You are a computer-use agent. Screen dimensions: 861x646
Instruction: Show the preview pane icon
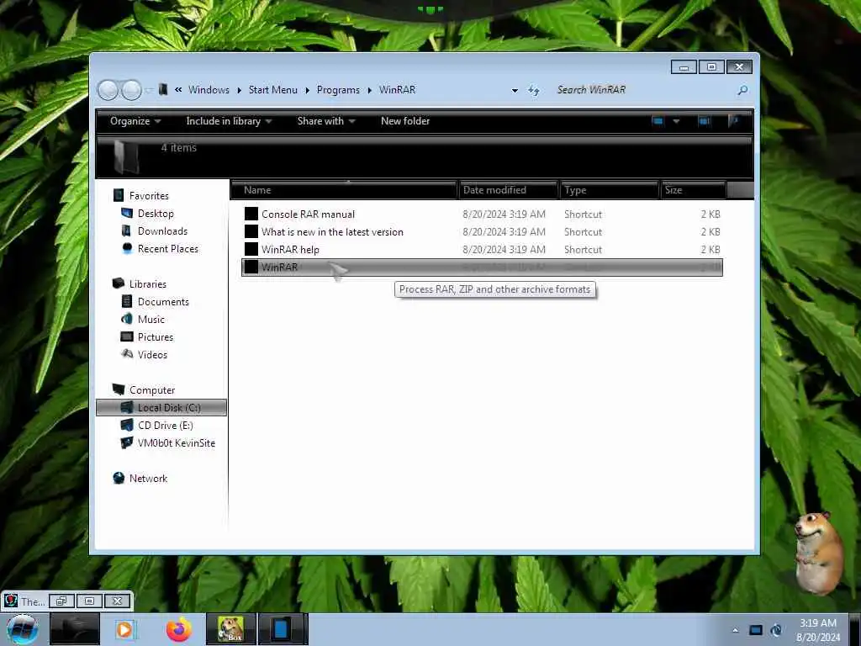704,121
